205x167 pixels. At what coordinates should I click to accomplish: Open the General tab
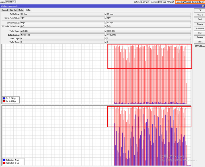(x=5, y=10)
